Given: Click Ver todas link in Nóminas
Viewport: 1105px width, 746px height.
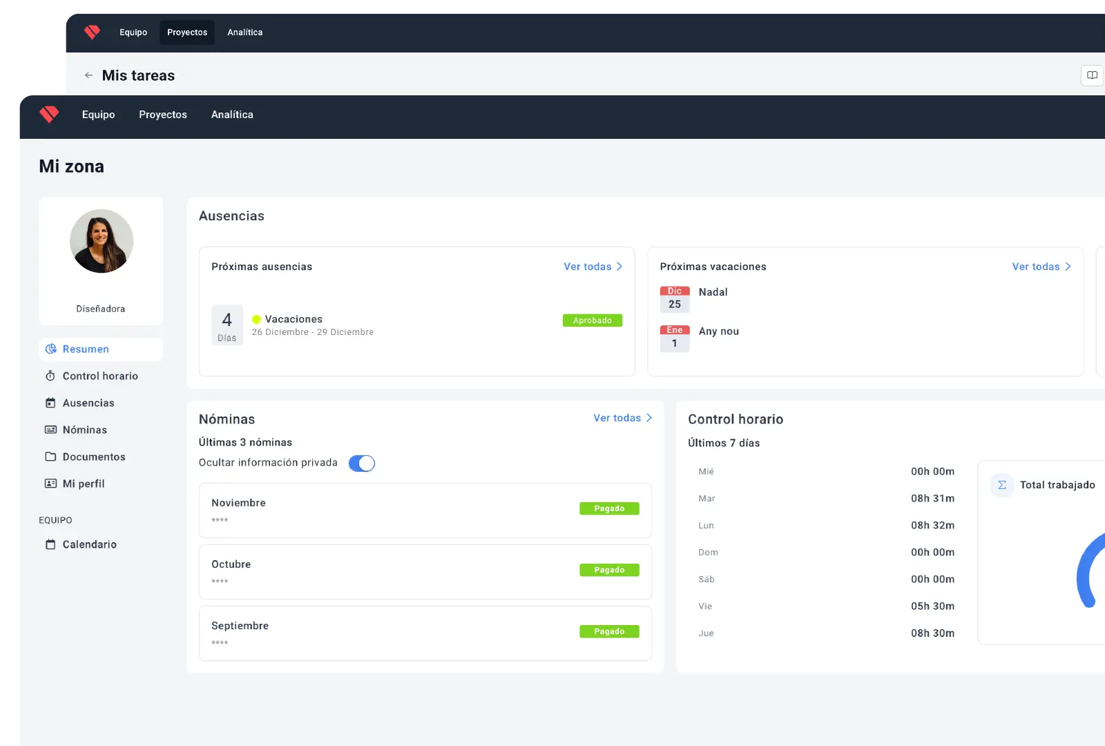Looking at the screenshot, I should pos(617,418).
